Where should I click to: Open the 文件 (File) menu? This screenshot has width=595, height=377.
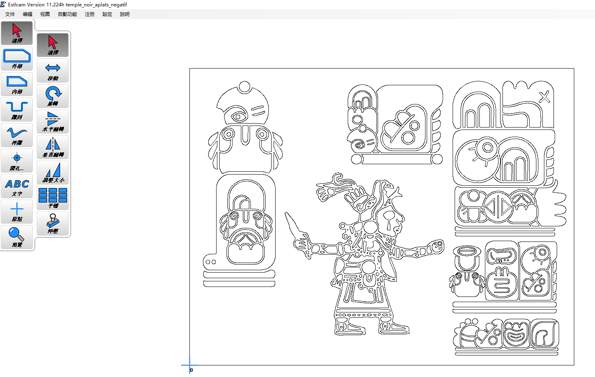tap(10, 14)
